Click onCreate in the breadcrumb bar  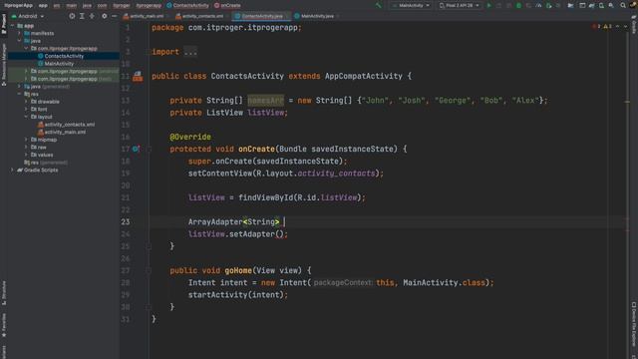pyautogui.click(x=227, y=5)
